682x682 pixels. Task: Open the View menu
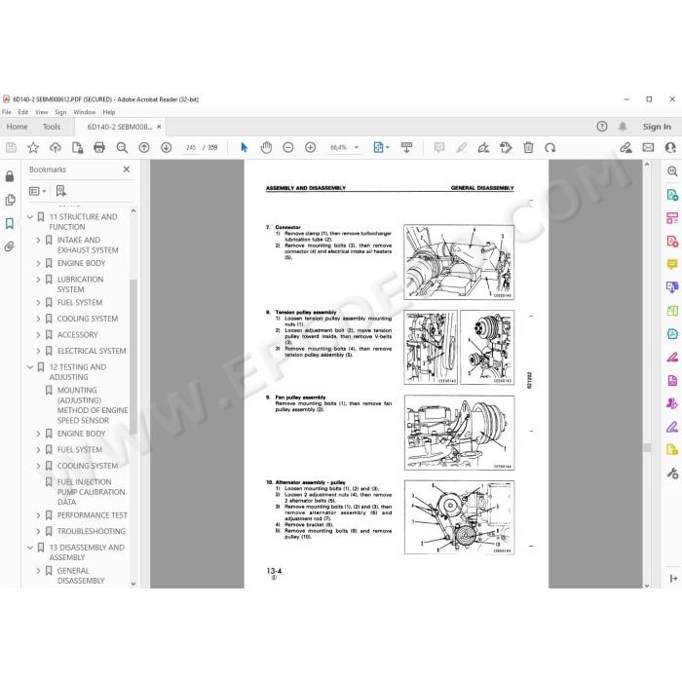coord(41,112)
